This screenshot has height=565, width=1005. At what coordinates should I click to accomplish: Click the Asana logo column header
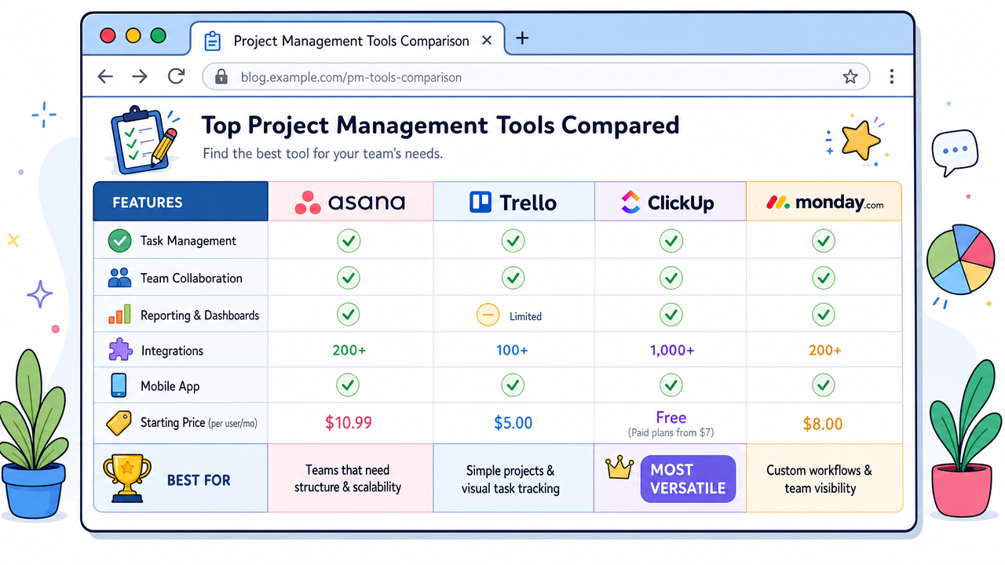(x=350, y=202)
